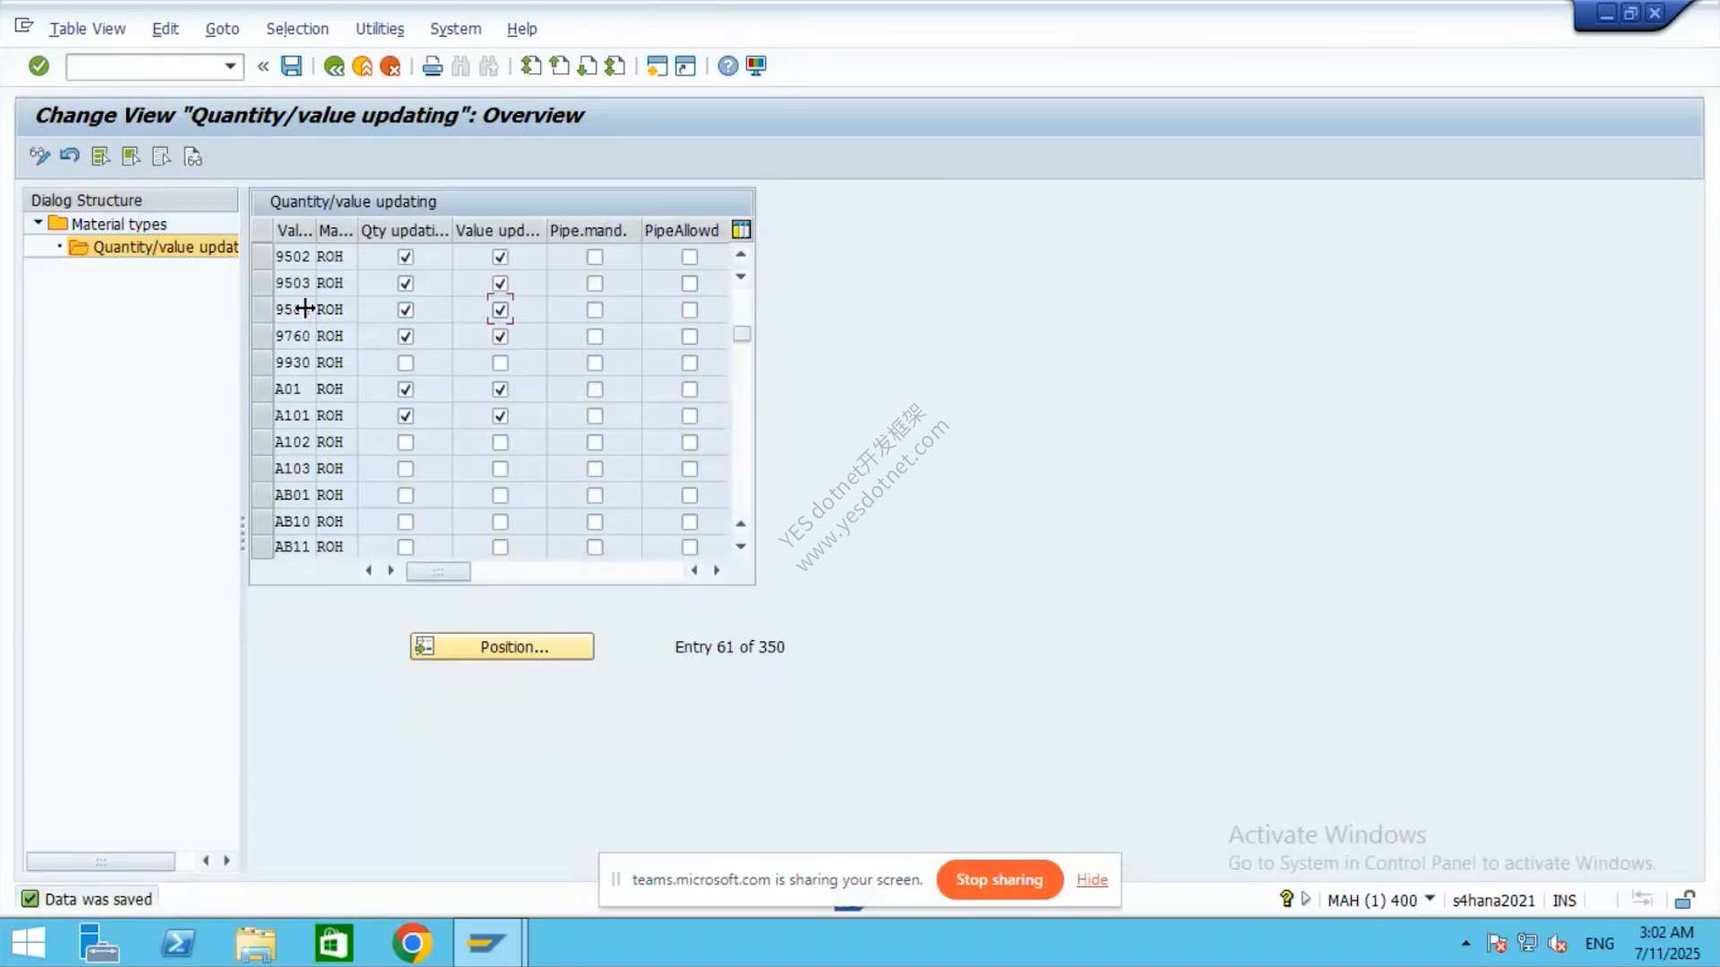
Task: Click the Qty updating column header
Action: (405, 230)
